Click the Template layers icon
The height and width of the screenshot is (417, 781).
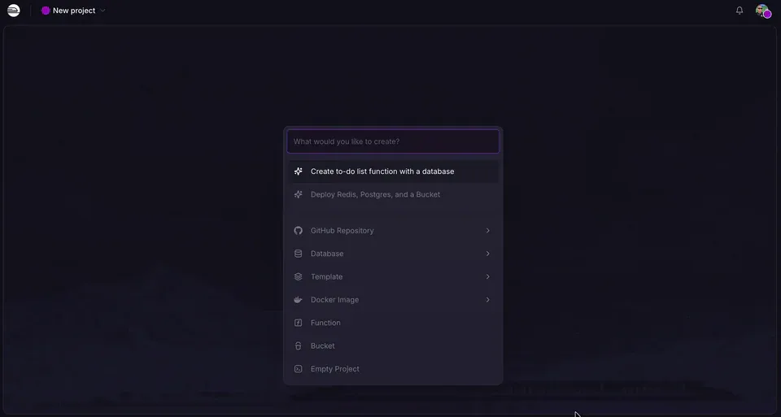tap(298, 276)
